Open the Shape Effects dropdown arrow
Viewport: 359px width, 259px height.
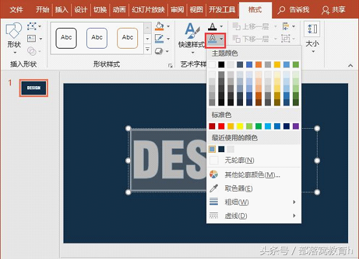coord(167,51)
